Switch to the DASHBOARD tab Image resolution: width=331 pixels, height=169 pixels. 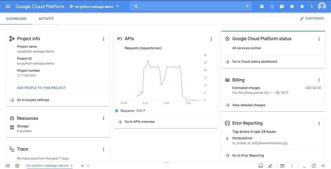point(16,19)
